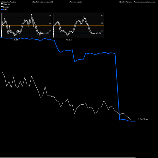Screen dimensions: 158x158
Task: Click the '(Nuveen Multi' title text
Action: [76, 2]
